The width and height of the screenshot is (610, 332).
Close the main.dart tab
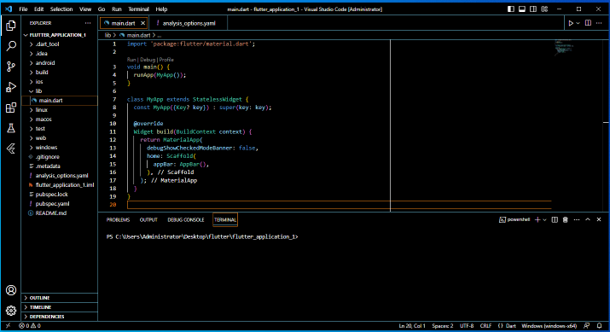click(x=142, y=23)
